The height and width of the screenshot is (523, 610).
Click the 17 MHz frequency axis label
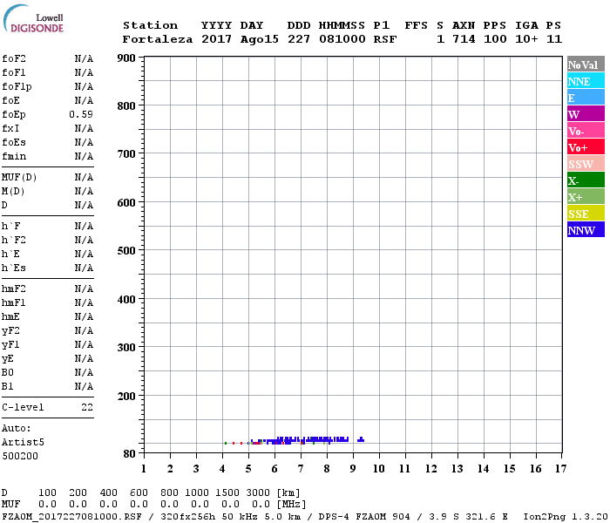click(560, 469)
